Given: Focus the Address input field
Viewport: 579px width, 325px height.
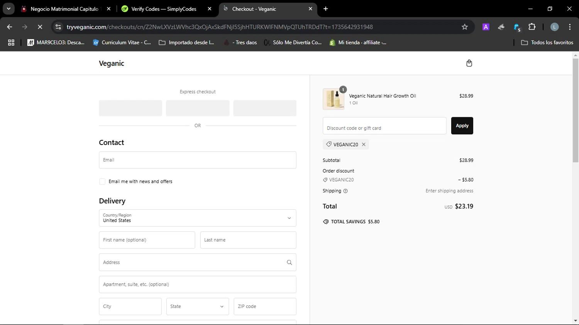Looking at the screenshot, I should 198,263.
